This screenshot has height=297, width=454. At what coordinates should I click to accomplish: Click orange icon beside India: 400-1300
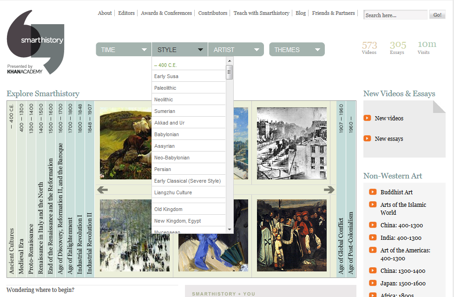click(373, 238)
